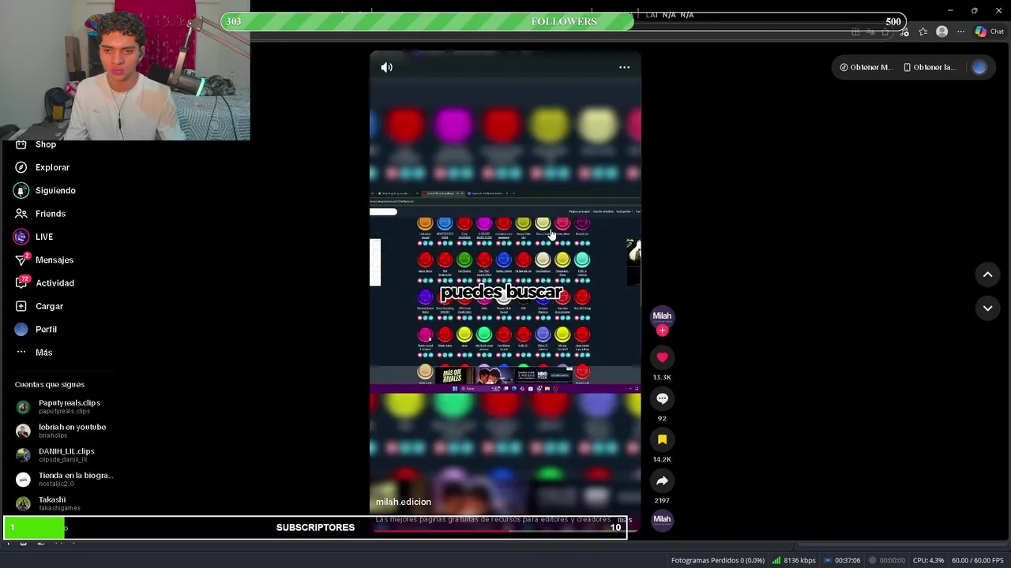Viewport: 1011px width, 568px height.
Task: Open the Milah sound disc icon
Action: click(x=662, y=519)
